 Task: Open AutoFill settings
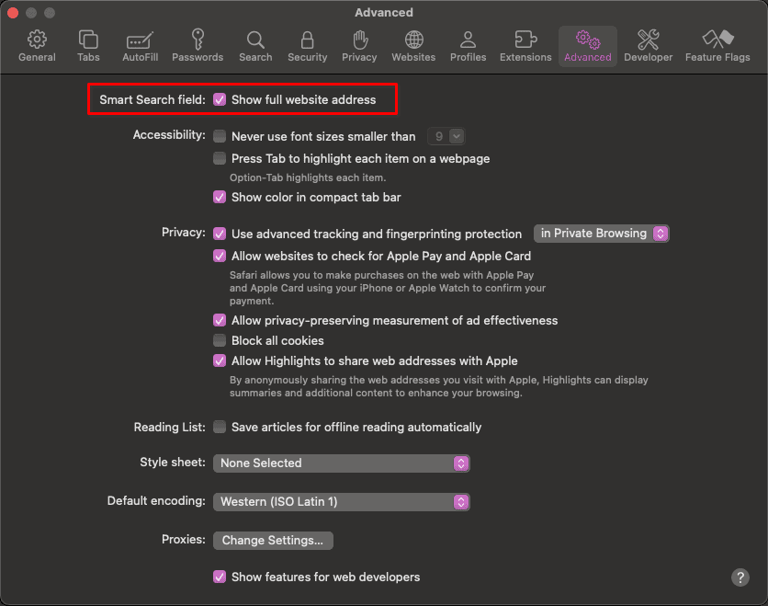click(140, 46)
